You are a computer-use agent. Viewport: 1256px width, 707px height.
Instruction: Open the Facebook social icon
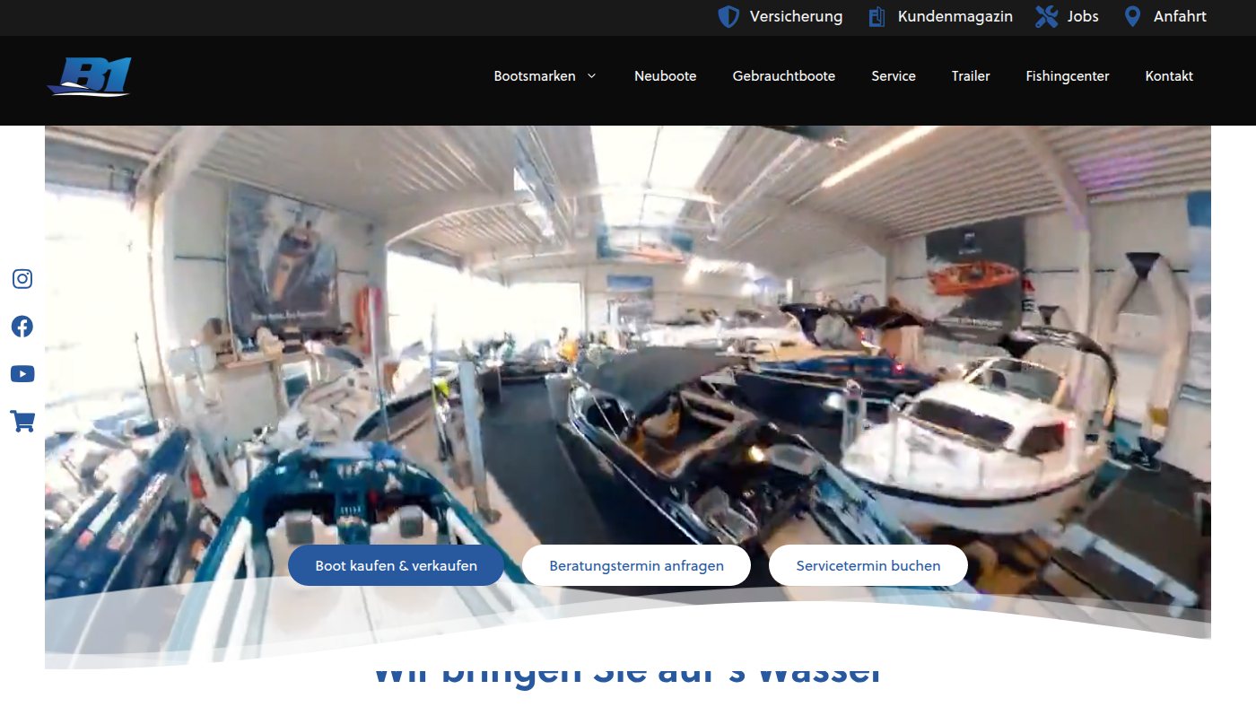pyautogui.click(x=22, y=327)
